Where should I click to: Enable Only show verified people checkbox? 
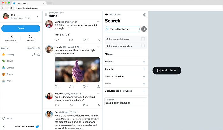pyautogui.click(x=143, y=39)
